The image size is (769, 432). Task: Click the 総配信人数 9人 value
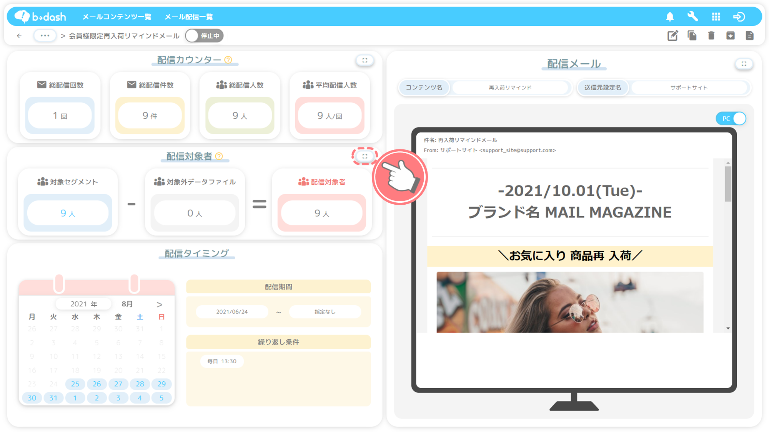pyautogui.click(x=240, y=116)
